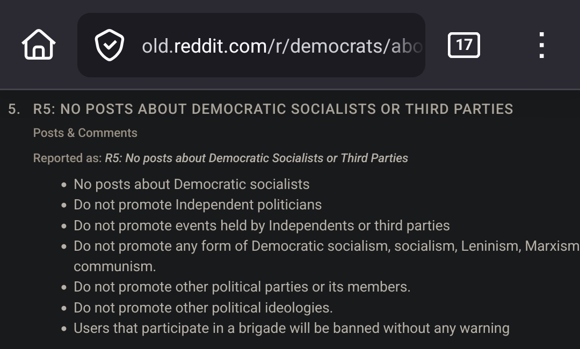Select 'other political parties or its members' bullet
Viewport: 580px width, 349px height.
click(242, 287)
